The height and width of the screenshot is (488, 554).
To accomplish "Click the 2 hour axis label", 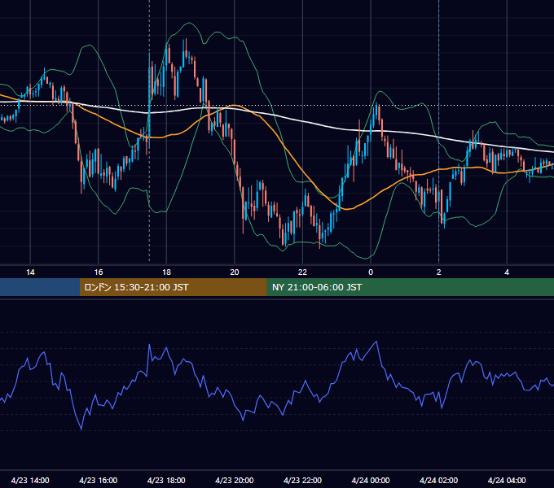I will click(x=439, y=272).
